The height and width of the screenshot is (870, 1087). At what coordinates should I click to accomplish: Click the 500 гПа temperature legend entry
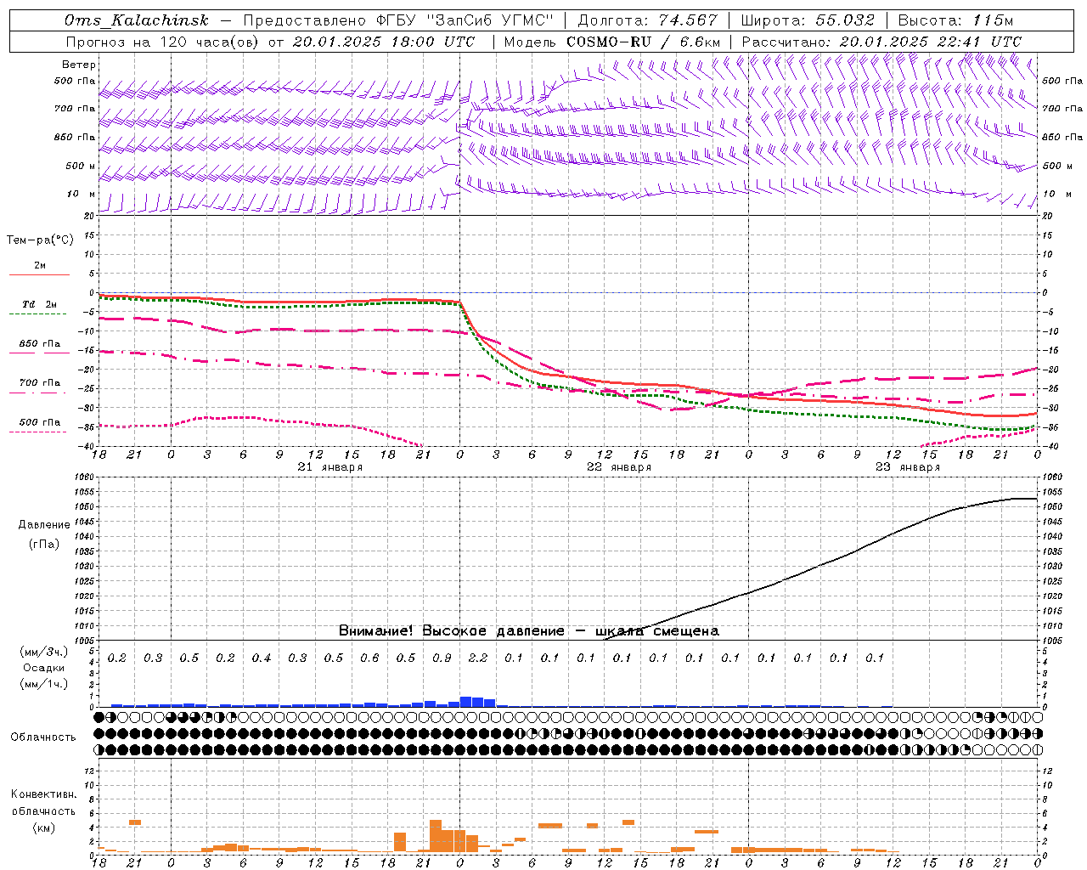point(39,426)
